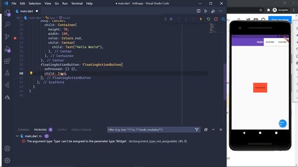Open the Manage gear icon
This screenshot has height=167, width=298.
(x=7, y=161)
